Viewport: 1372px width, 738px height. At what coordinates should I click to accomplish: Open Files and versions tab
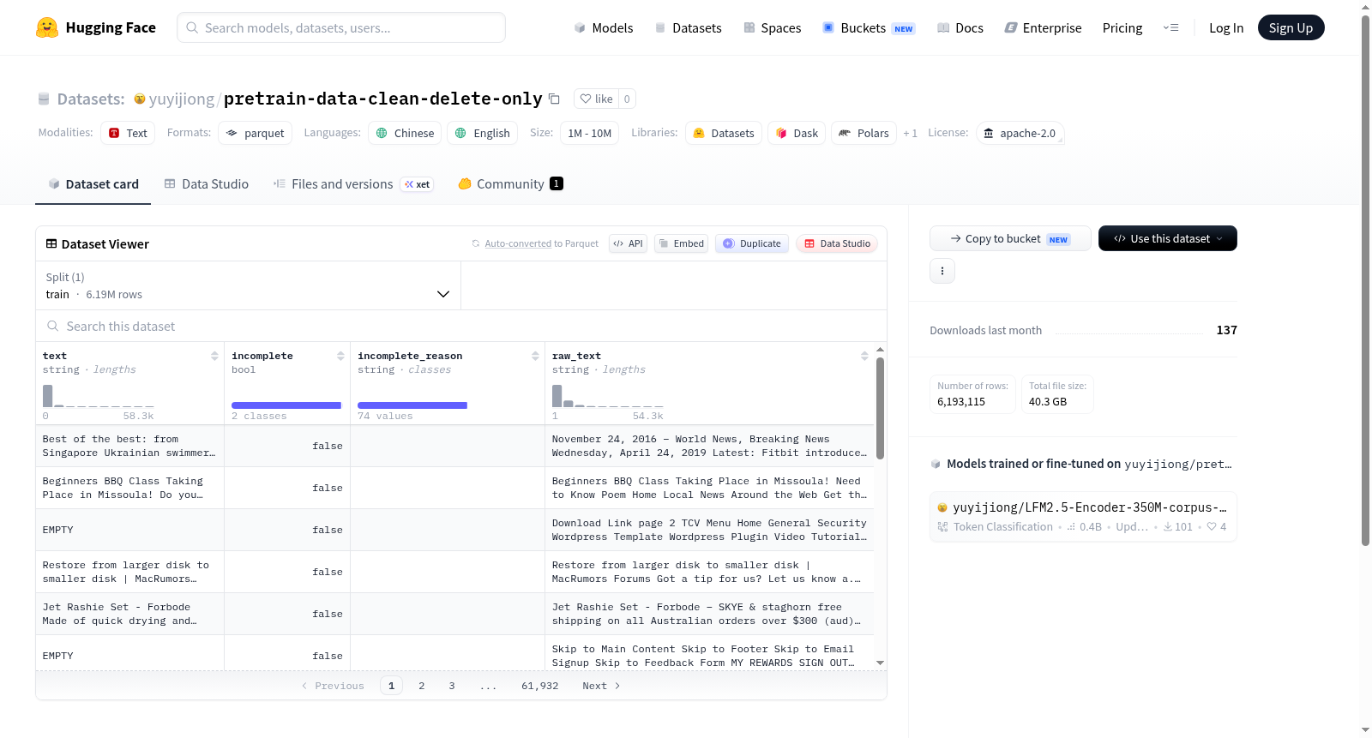(x=353, y=183)
